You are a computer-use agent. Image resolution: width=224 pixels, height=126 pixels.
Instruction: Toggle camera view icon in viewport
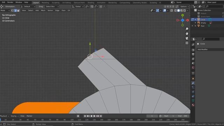coord(187,38)
